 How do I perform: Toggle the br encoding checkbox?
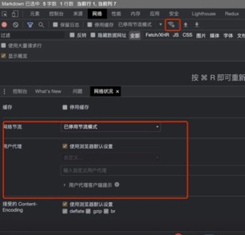coord(106,211)
